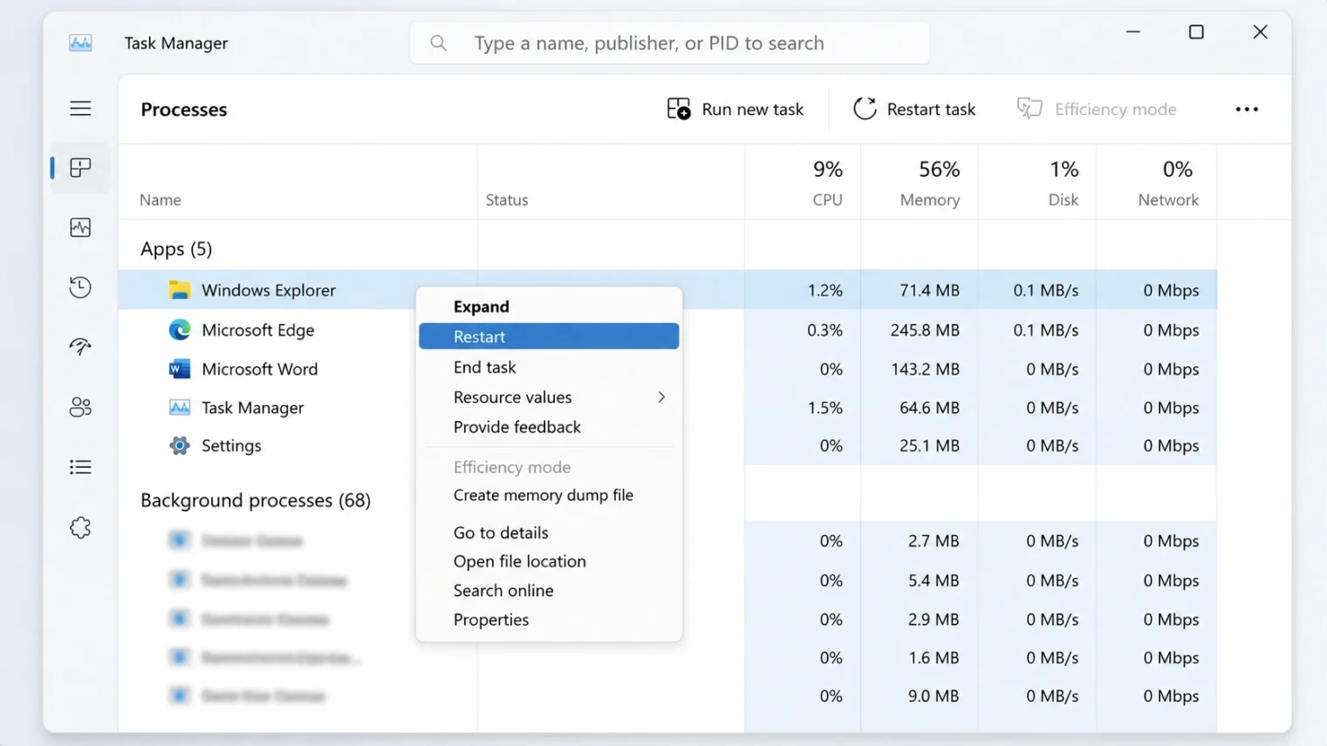Click the 1.5% CPU cell
Screen dimensions: 1327x746
[x=824, y=407]
